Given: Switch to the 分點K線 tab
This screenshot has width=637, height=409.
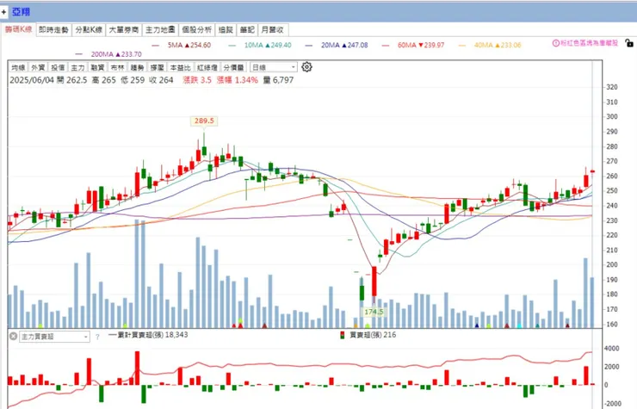Looking at the screenshot, I should point(89,29).
